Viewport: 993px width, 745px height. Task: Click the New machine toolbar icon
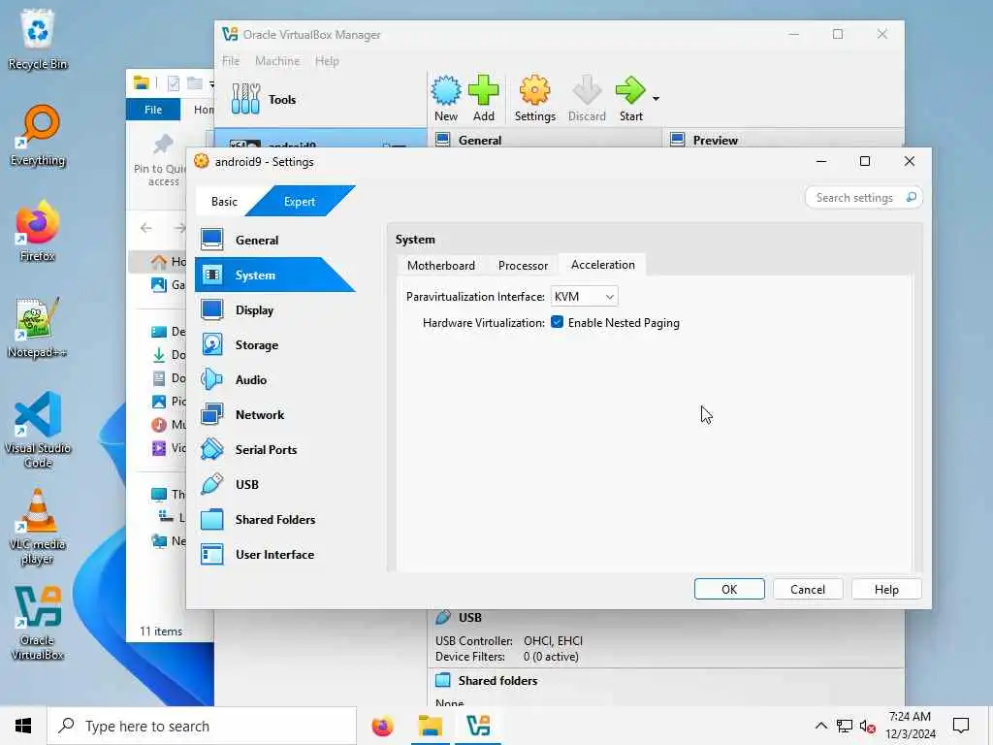(x=446, y=98)
